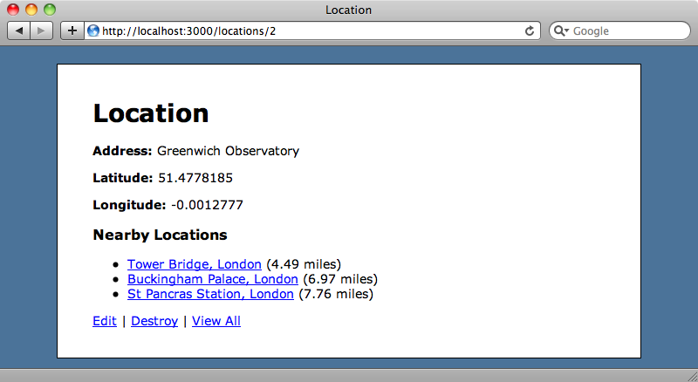Image resolution: width=698 pixels, height=382 pixels.
Task: Click the (7.76 miles) distance text
Action: [336, 294]
